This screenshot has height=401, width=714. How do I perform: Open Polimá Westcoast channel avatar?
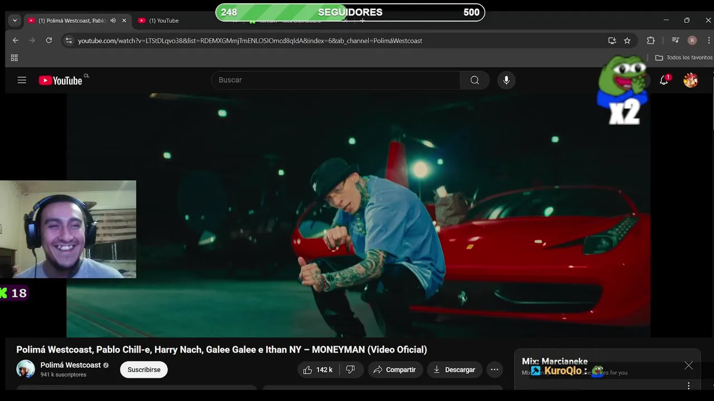(26, 369)
